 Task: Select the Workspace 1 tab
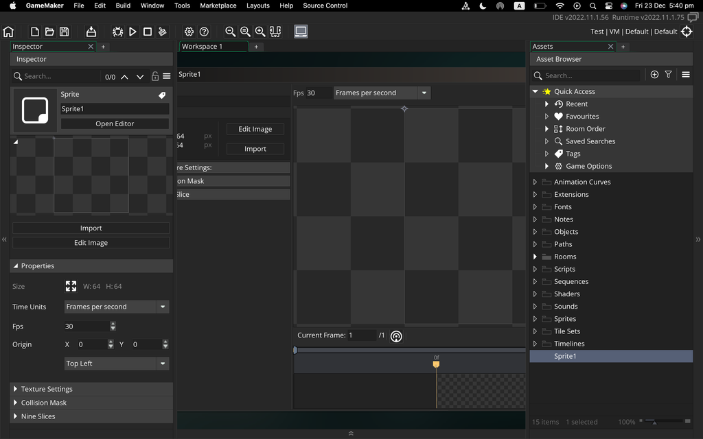(x=214, y=46)
